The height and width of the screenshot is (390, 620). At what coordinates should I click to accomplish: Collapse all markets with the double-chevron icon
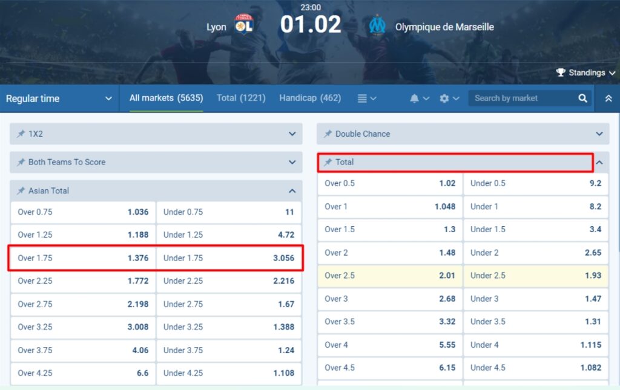tap(610, 98)
